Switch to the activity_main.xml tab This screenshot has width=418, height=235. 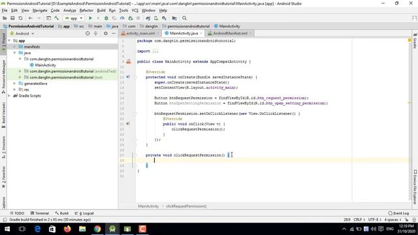pyautogui.click(x=140, y=33)
